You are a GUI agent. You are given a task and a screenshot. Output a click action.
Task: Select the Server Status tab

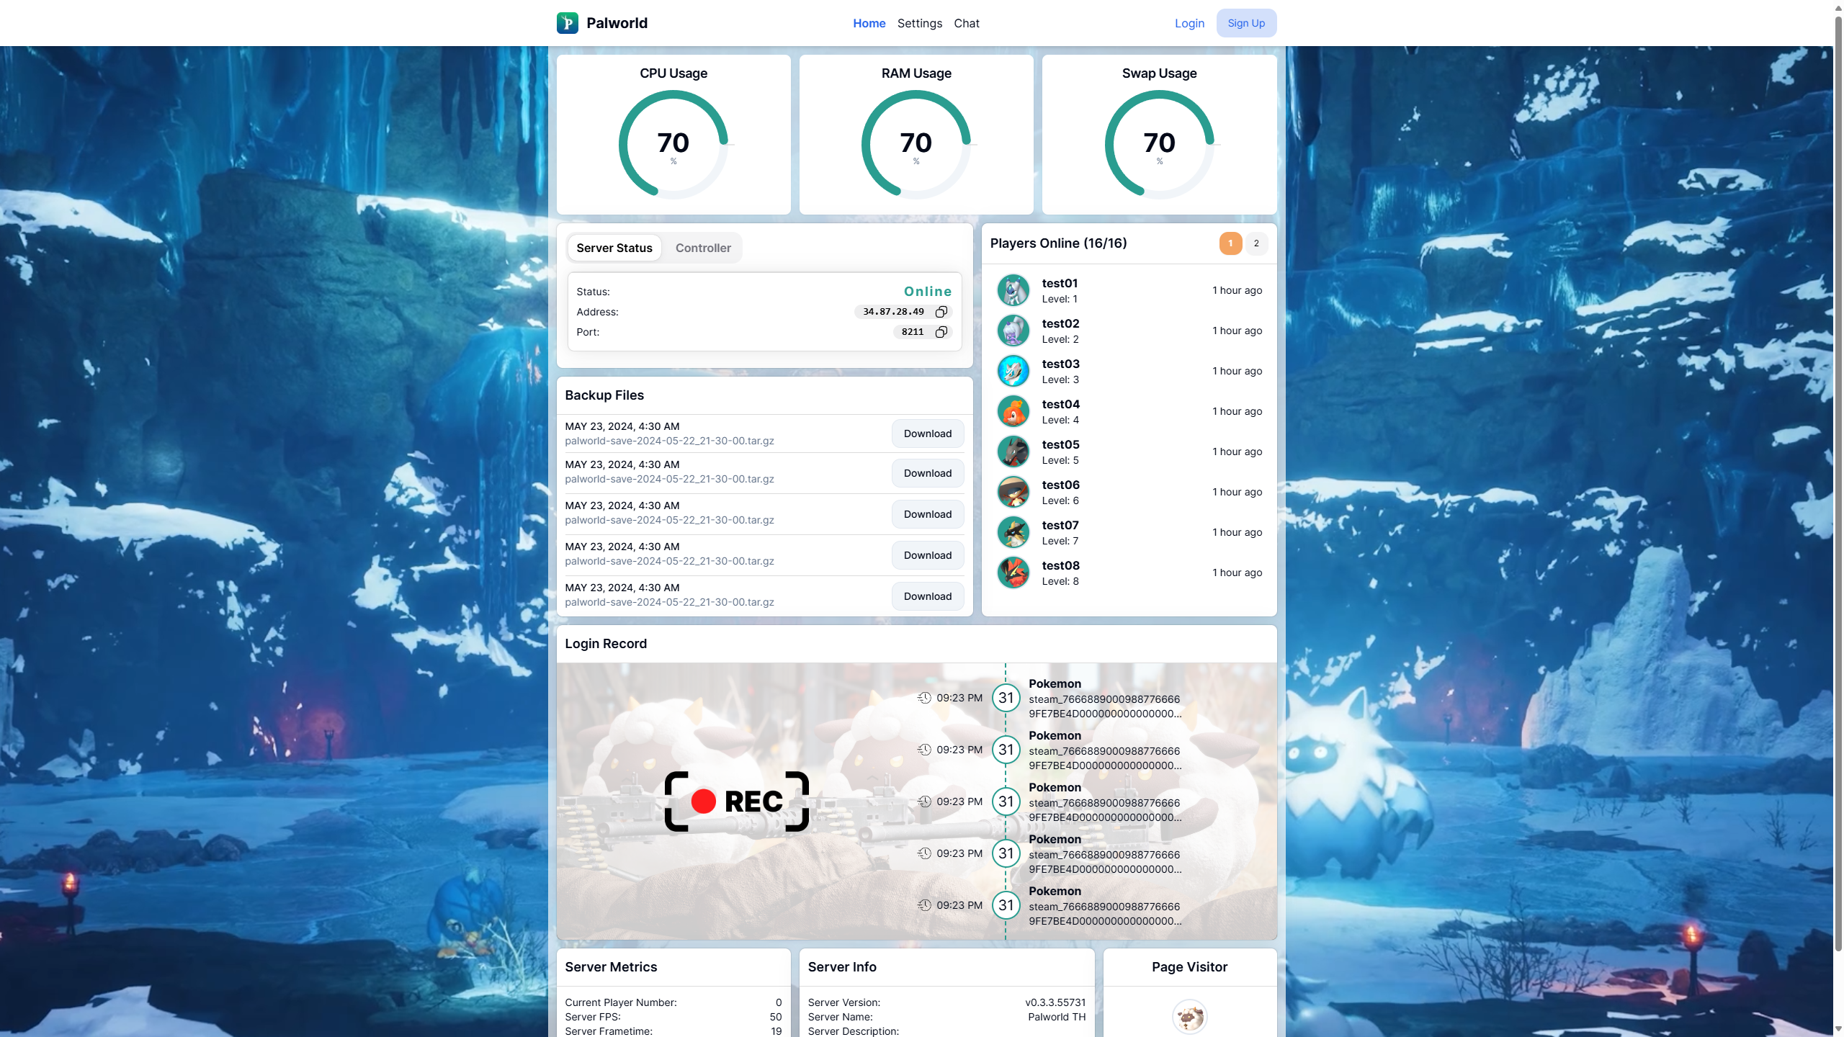click(614, 248)
